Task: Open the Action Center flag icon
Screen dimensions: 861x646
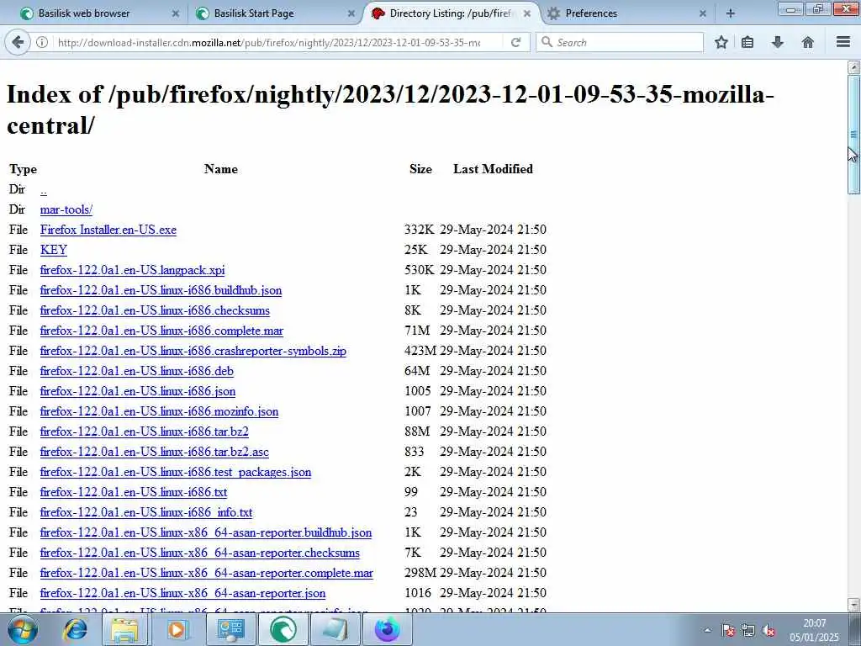Action: (x=728, y=631)
